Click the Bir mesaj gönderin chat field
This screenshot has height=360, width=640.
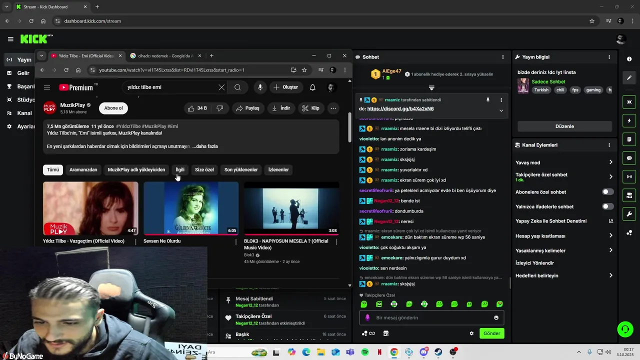(431, 317)
